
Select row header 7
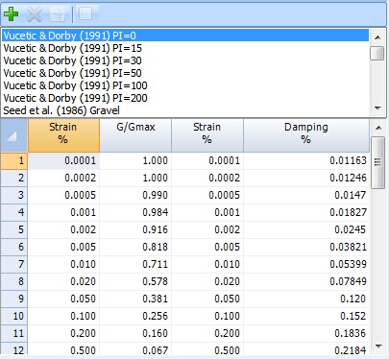[x=13, y=264]
